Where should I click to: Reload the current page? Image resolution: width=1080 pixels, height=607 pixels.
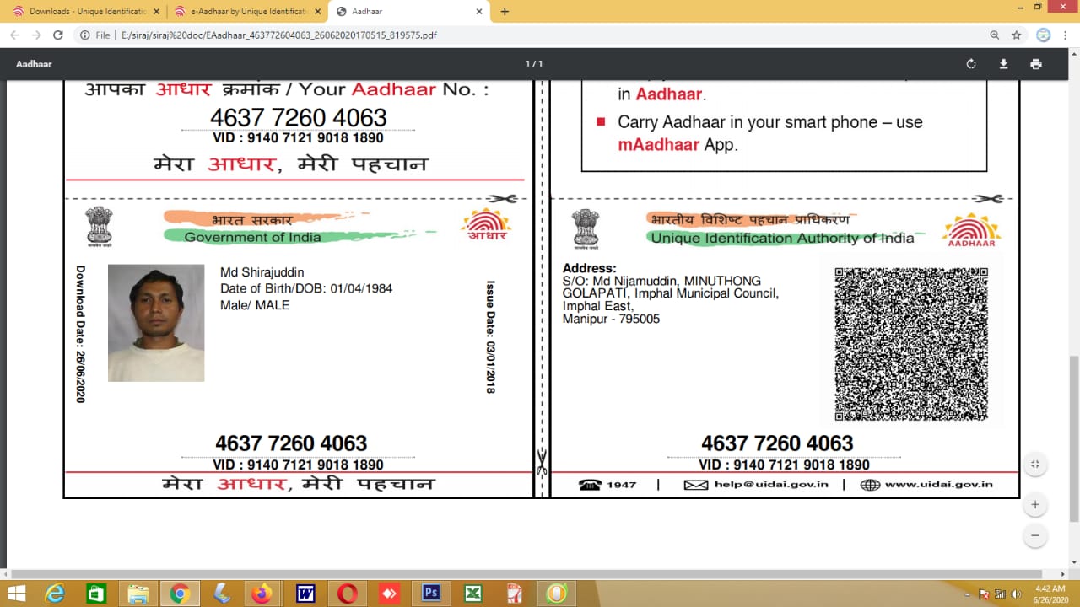[58, 35]
